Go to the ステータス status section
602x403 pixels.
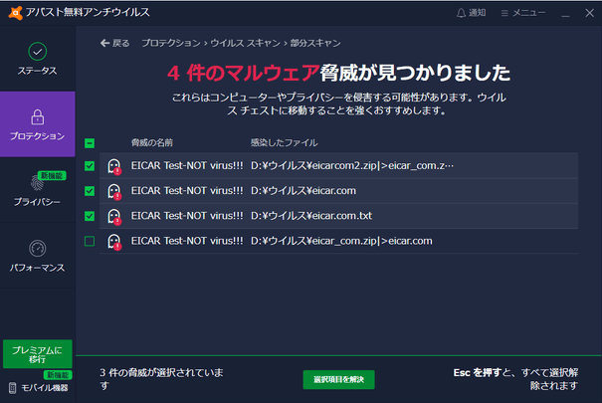[x=37, y=59]
